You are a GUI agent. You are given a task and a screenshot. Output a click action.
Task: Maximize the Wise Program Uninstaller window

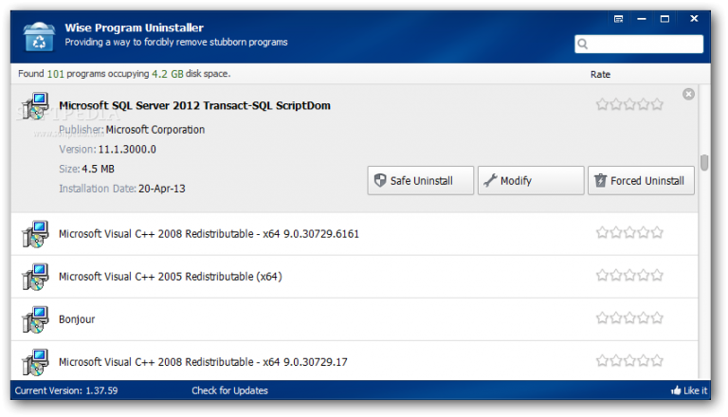664,19
